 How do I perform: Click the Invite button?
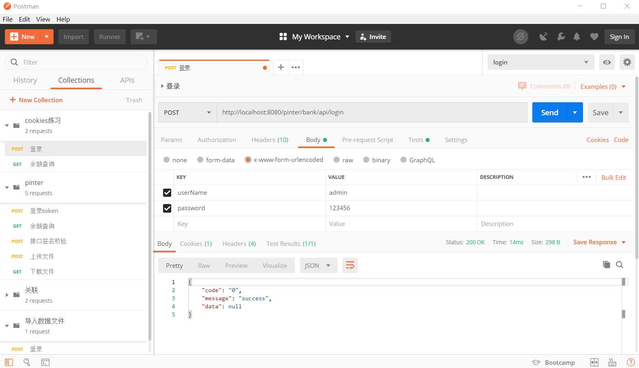(x=373, y=37)
